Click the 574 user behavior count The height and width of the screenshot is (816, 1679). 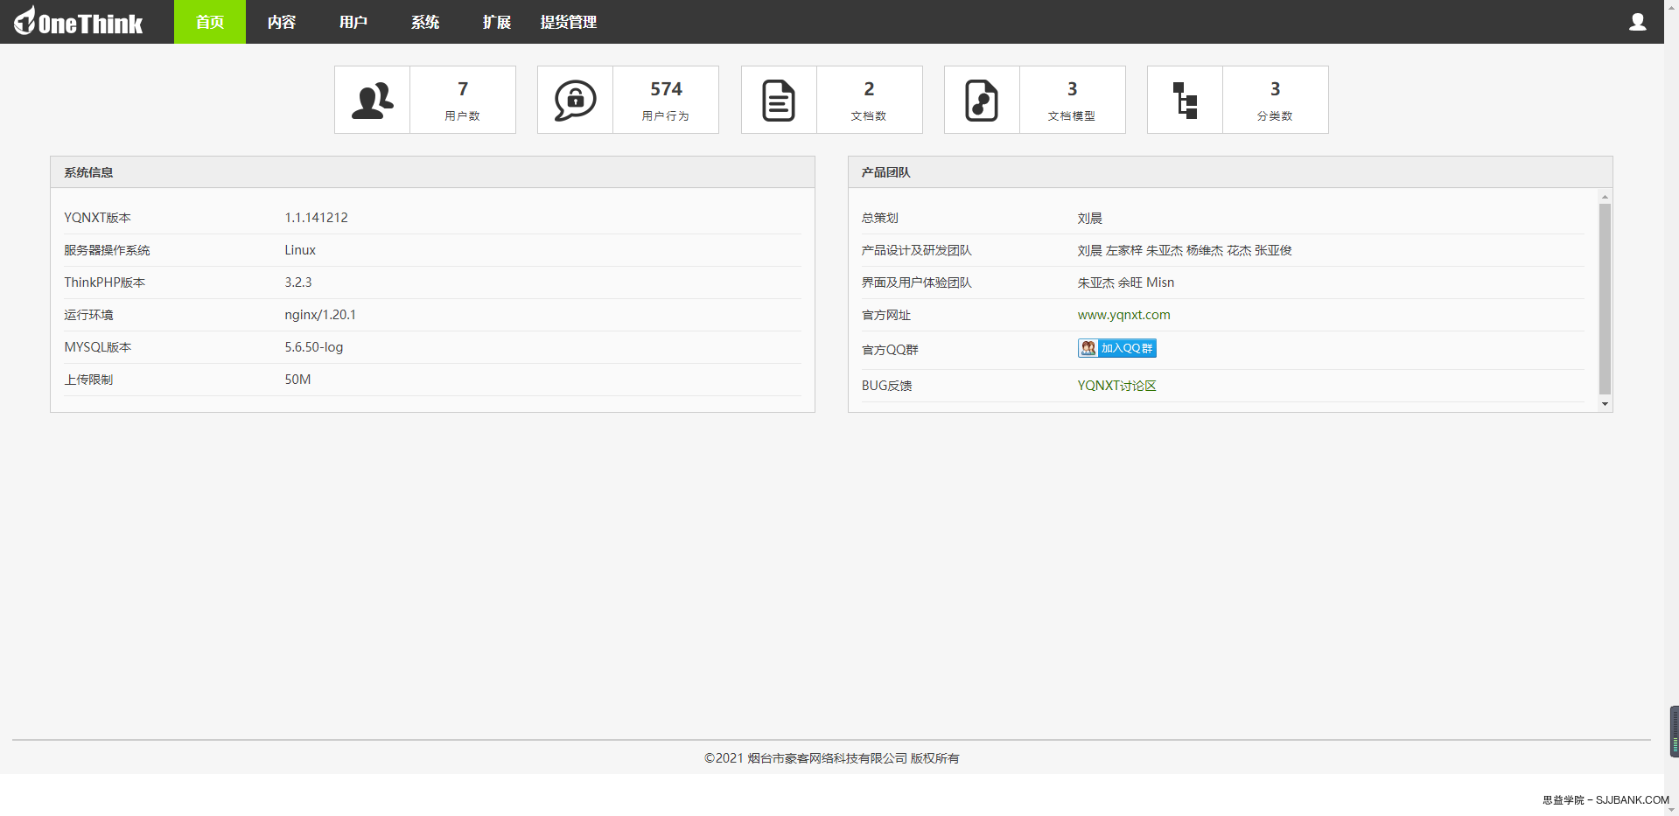[666, 89]
